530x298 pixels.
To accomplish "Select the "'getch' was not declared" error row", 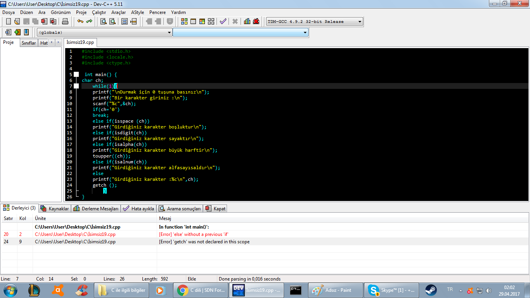I will click(265, 242).
